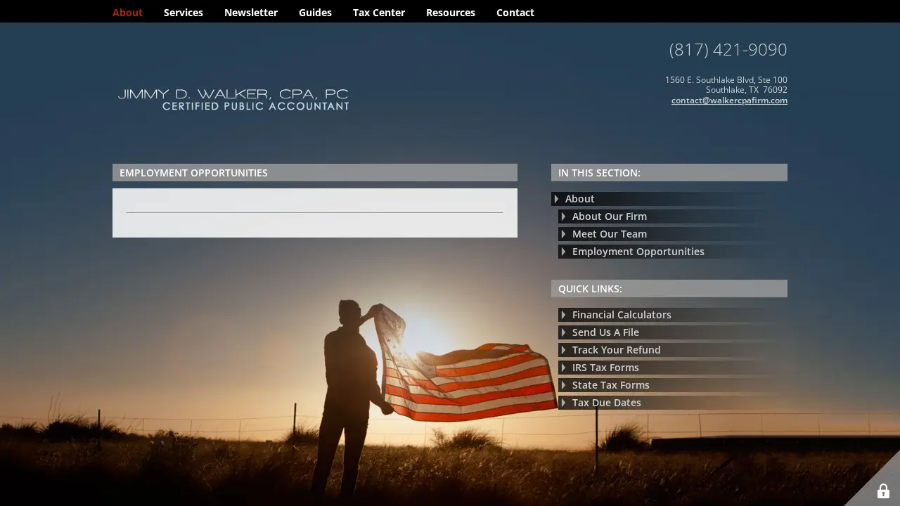Viewport: 900px width, 506px height.
Task: Click the contact@walkercpafirm.com email link
Action: click(729, 100)
